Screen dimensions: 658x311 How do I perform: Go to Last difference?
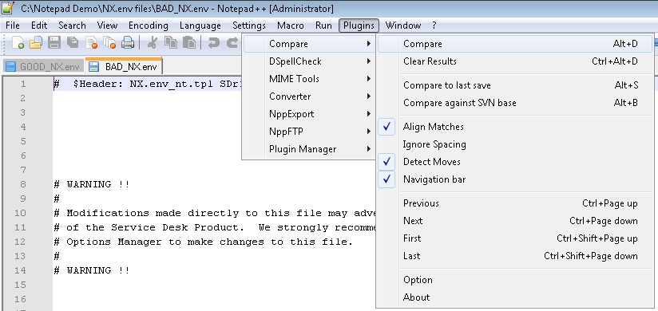(x=514, y=256)
